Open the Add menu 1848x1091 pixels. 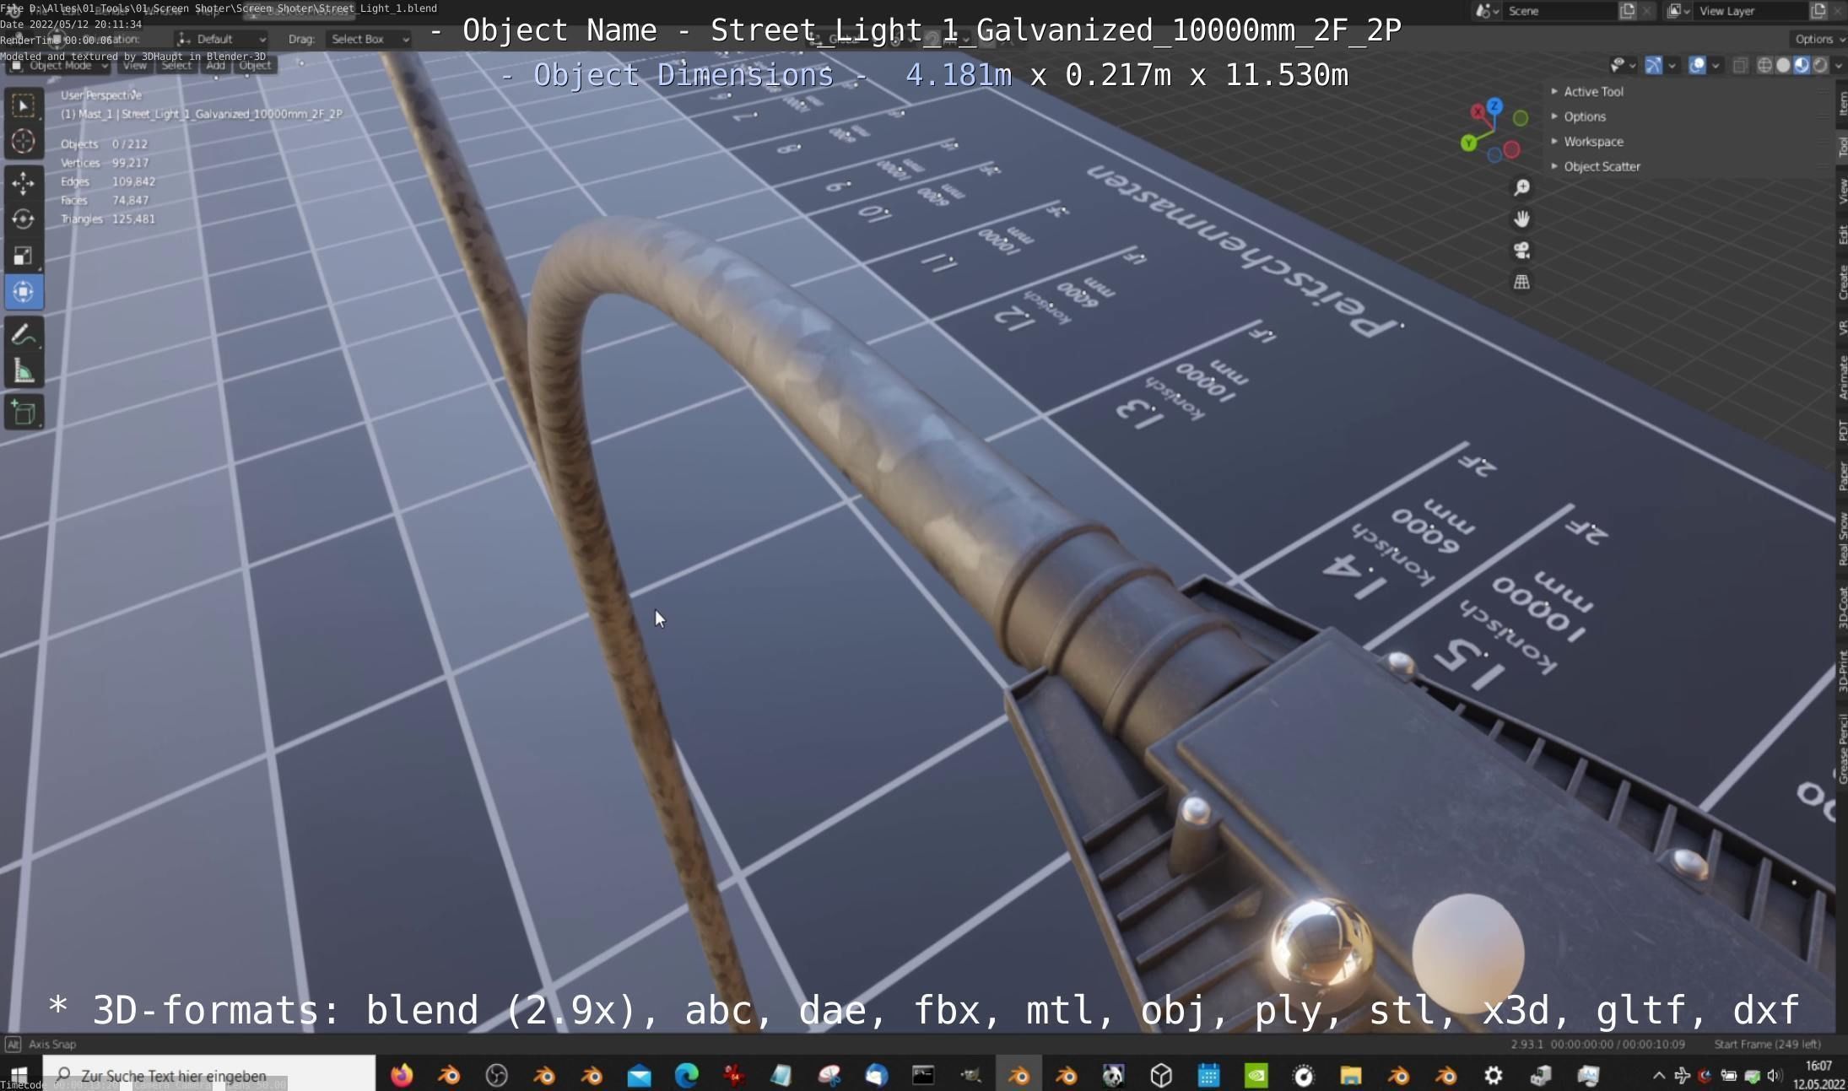click(215, 65)
